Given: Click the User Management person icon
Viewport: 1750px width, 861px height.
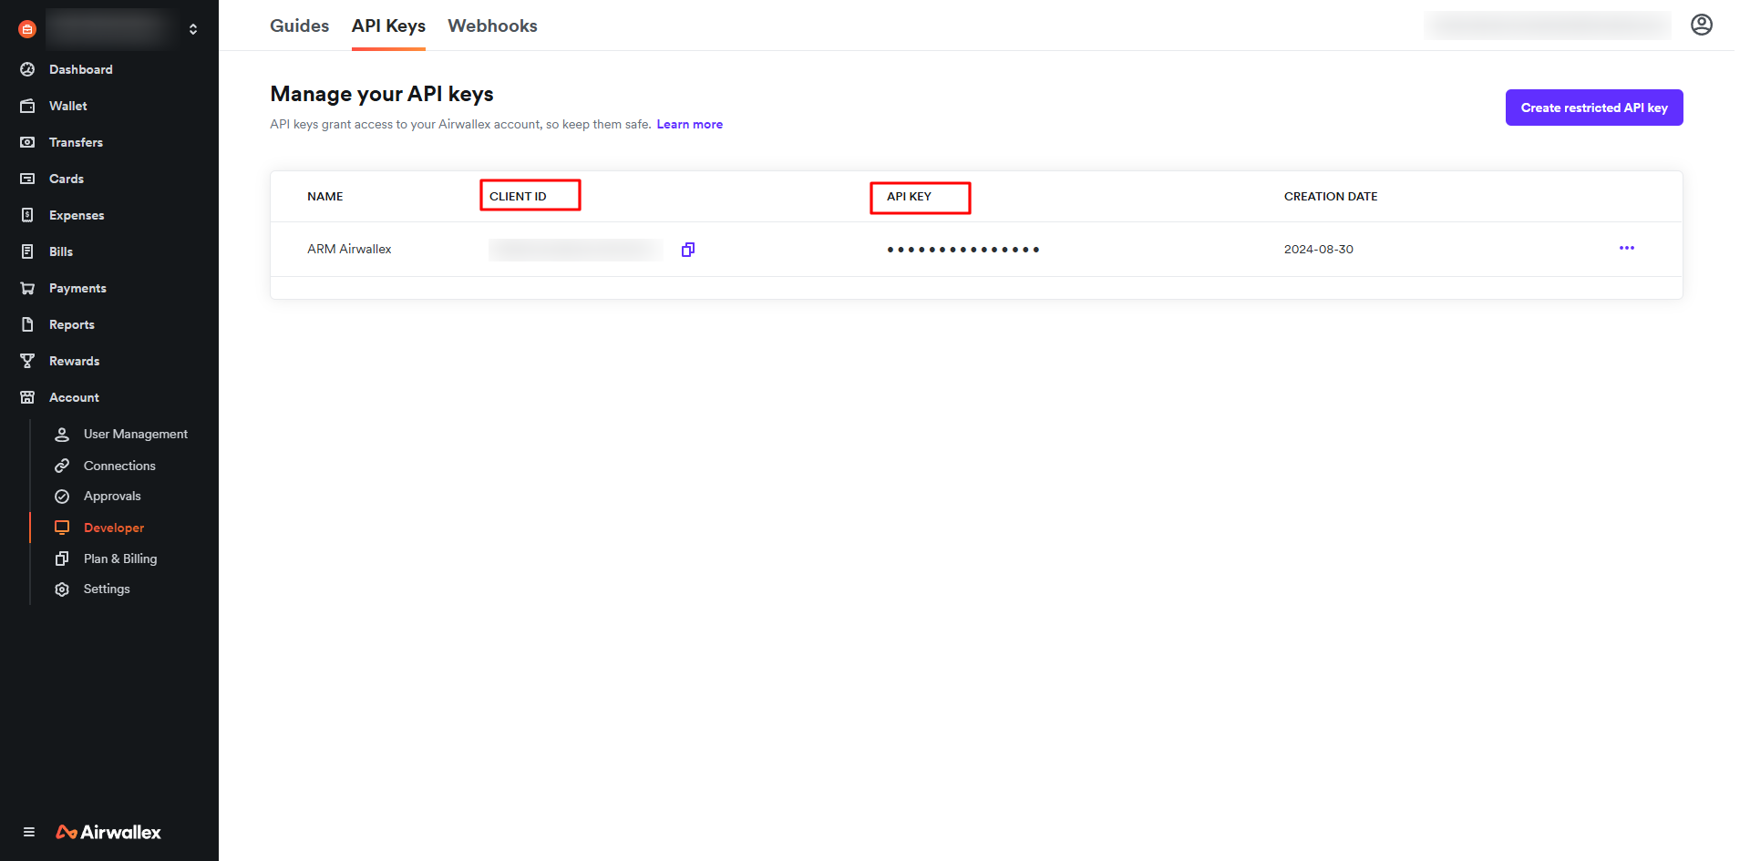Looking at the screenshot, I should pos(62,435).
